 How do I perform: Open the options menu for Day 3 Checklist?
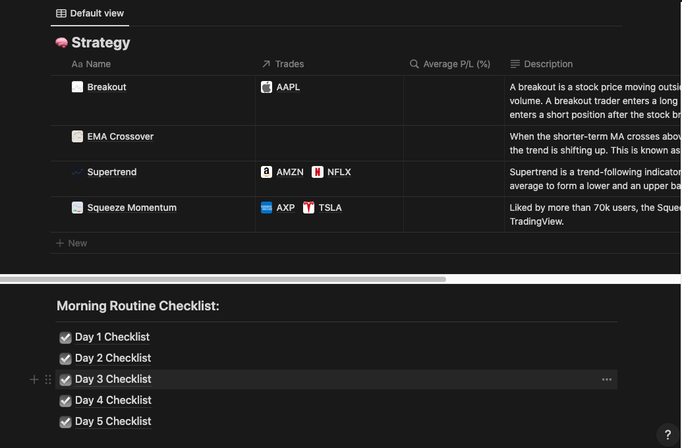pos(606,379)
